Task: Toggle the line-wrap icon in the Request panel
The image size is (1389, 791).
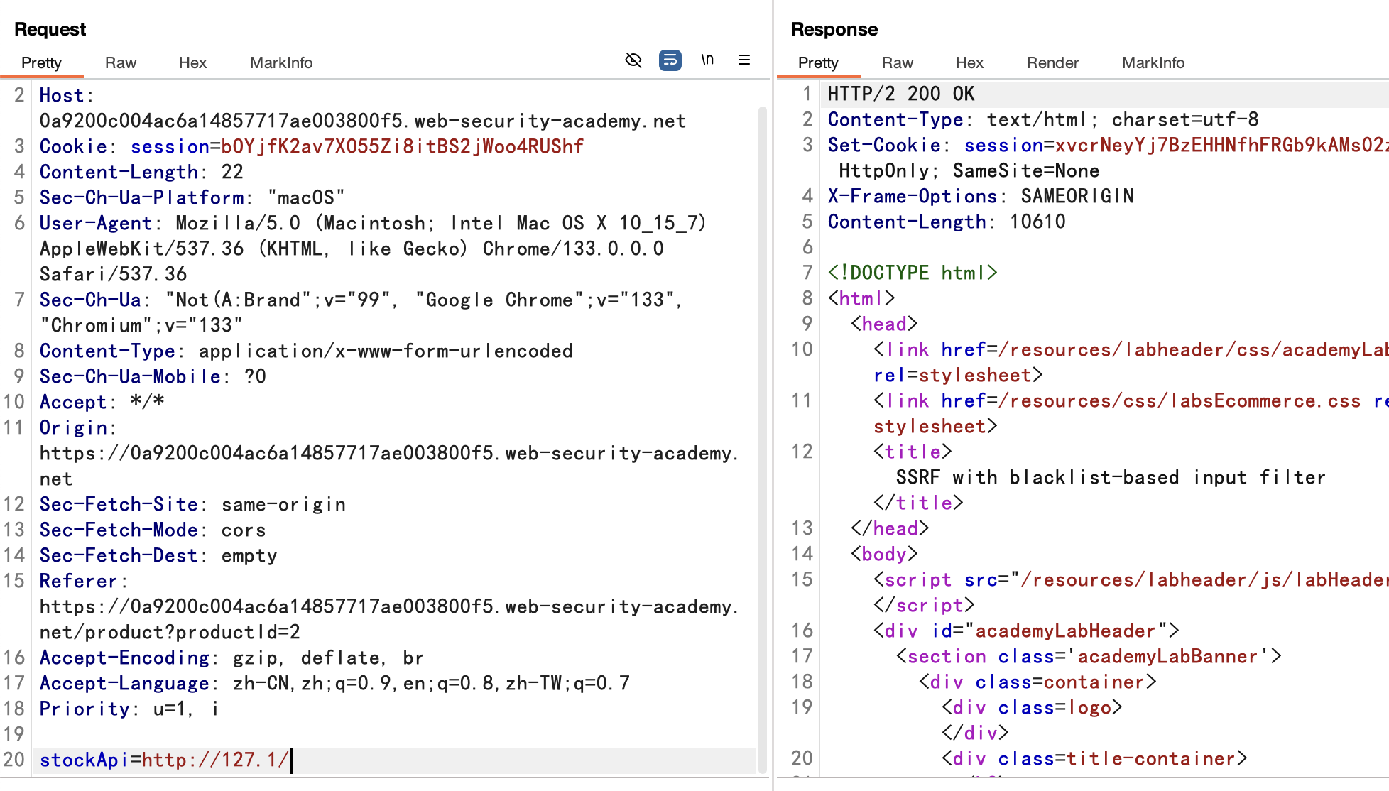Action: pyautogui.click(x=670, y=60)
